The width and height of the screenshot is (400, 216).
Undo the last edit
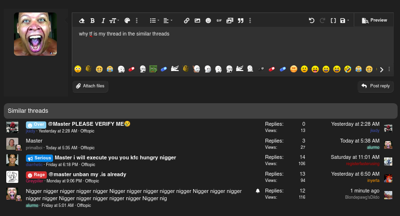coord(311,21)
